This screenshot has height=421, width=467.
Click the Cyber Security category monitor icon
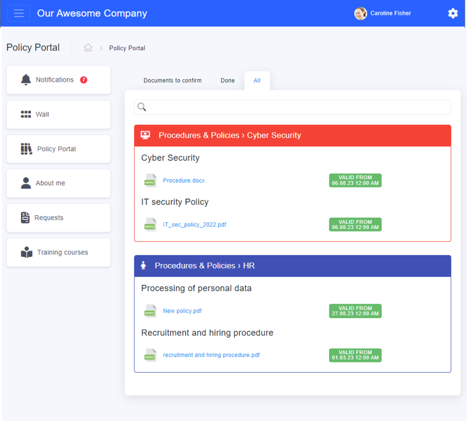click(145, 135)
